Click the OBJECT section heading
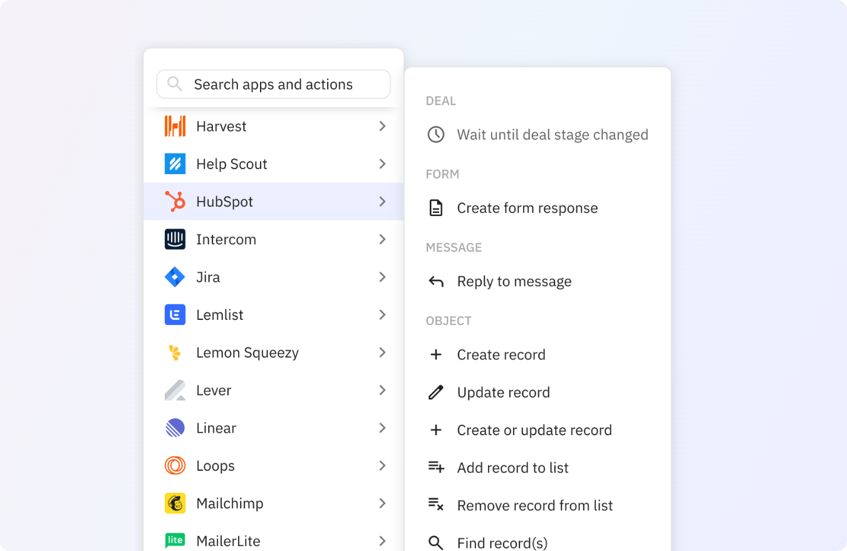The image size is (847, 551). [x=449, y=321]
